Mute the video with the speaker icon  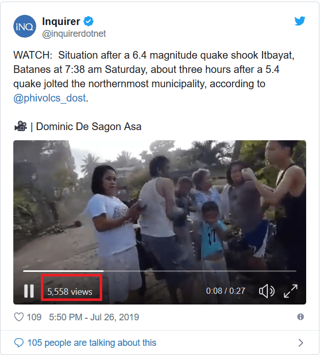point(266,291)
